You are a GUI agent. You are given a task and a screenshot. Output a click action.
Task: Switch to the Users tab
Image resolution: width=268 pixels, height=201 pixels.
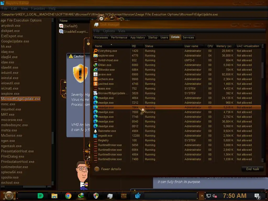click(164, 37)
